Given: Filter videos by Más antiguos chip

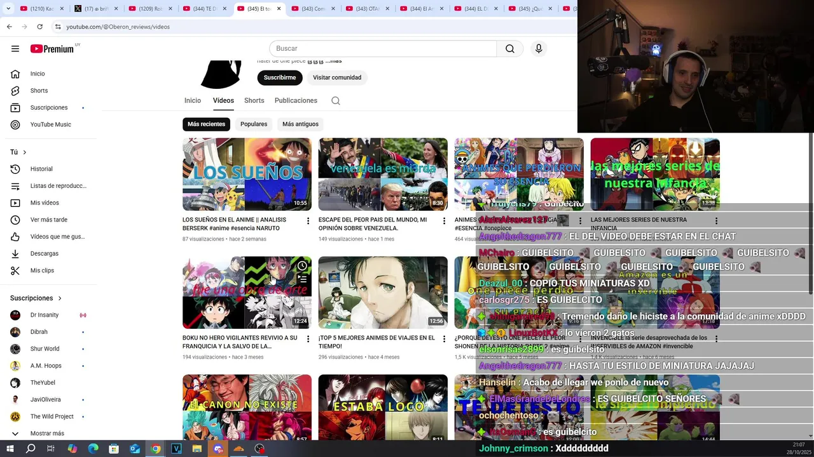Looking at the screenshot, I should tap(300, 124).
